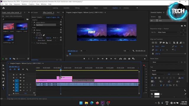Toggle lock on blue V1 track
The height and width of the screenshot is (106, 189).
pos(14,81)
